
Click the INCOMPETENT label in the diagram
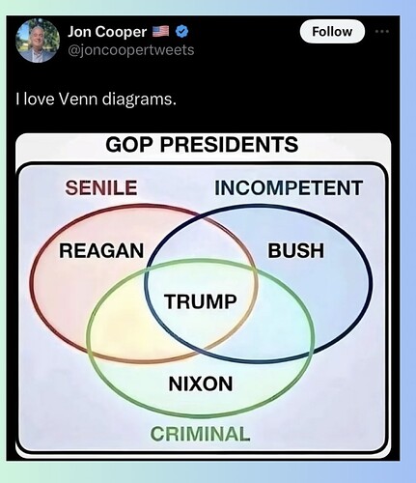tap(289, 187)
